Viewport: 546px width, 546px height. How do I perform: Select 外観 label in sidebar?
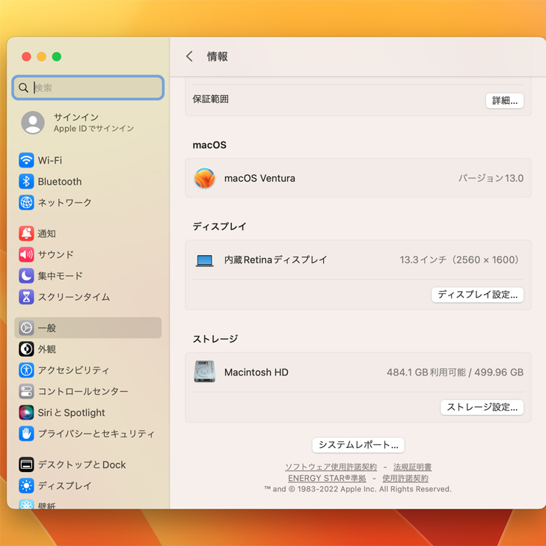46,349
